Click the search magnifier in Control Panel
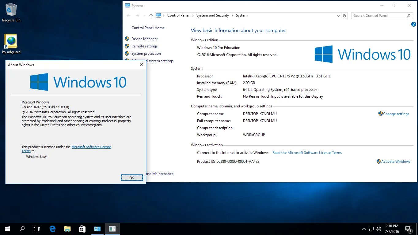418x235 pixels. (408, 16)
